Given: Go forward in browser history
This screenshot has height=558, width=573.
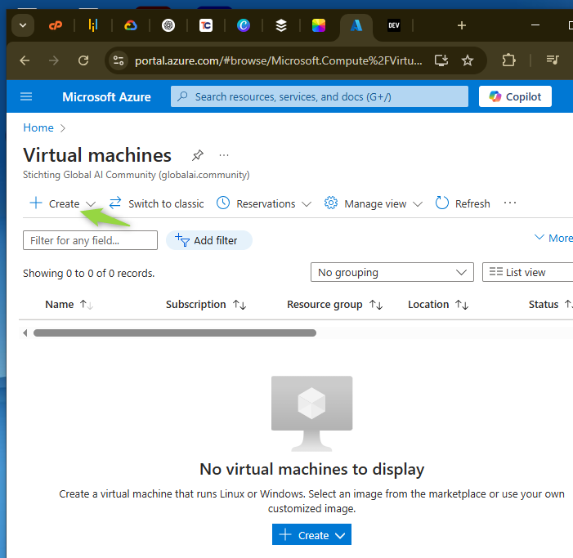Looking at the screenshot, I should click(x=54, y=60).
